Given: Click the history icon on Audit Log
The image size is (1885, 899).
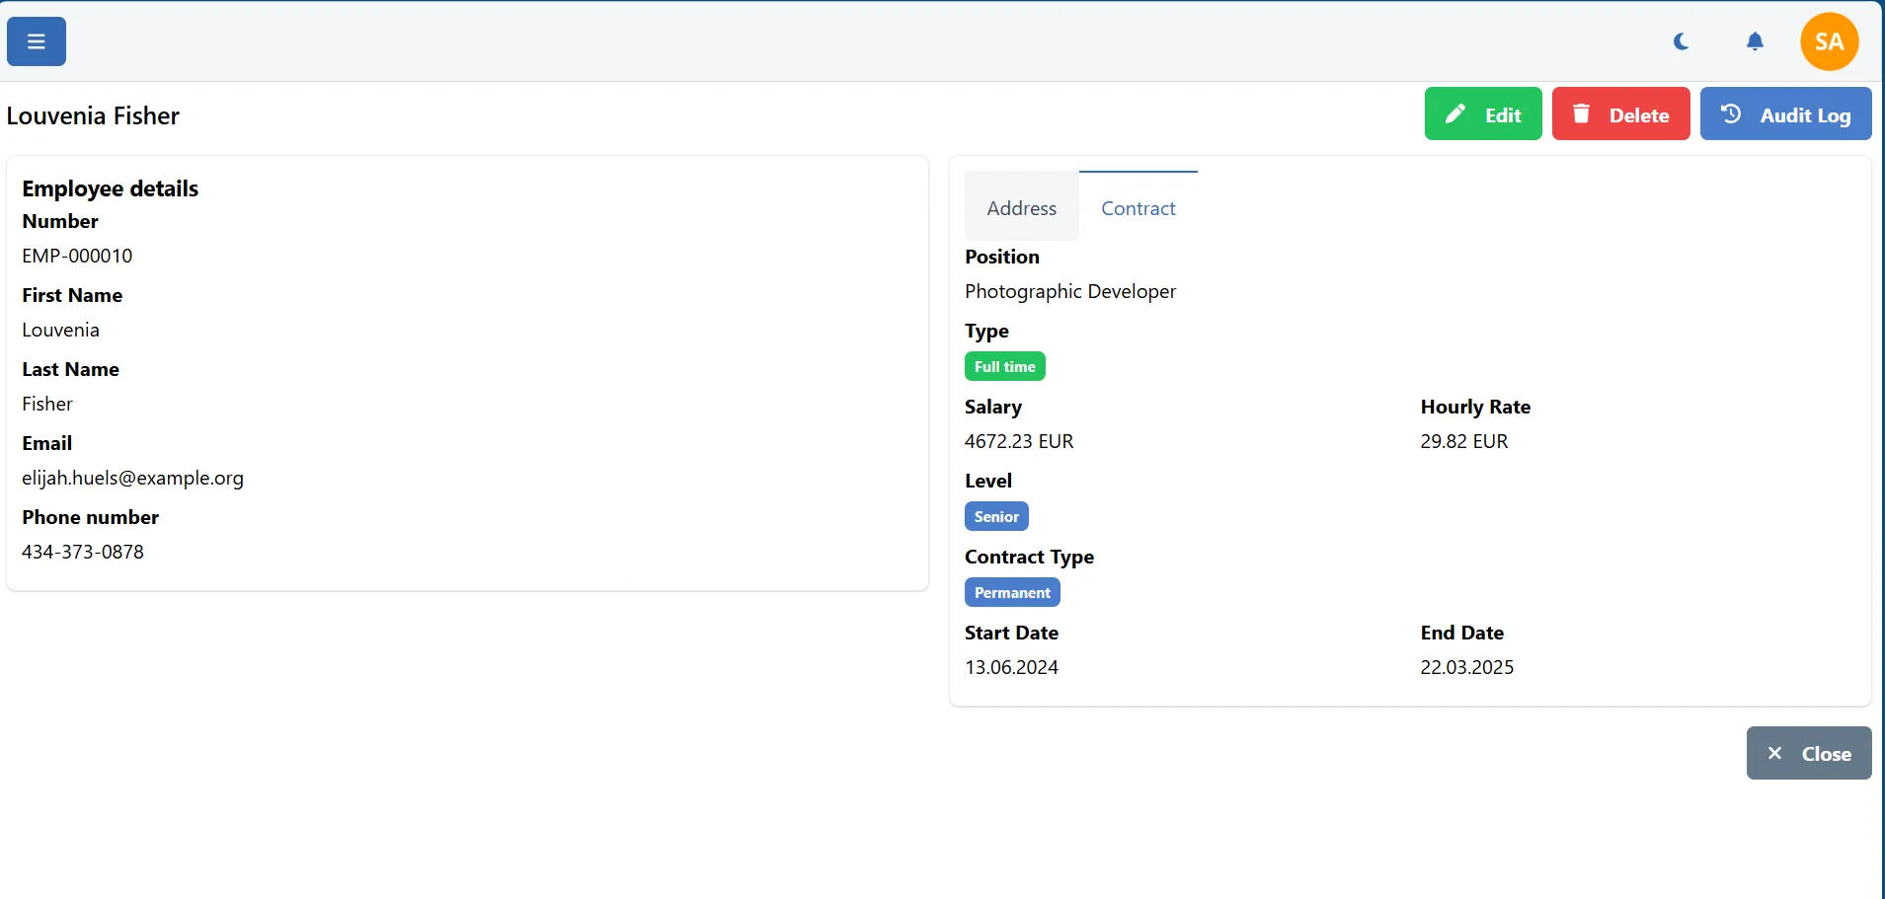Looking at the screenshot, I should coord(1731,114).
